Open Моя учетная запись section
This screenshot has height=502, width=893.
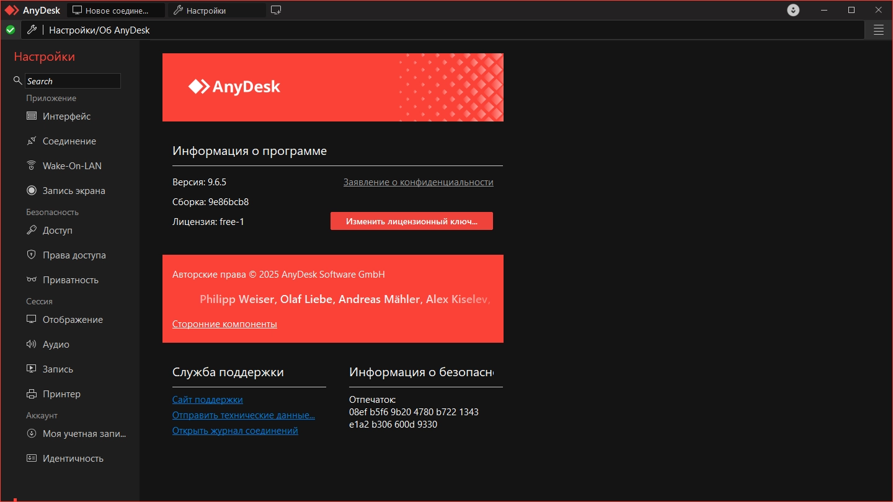click(x=84, y=434)
